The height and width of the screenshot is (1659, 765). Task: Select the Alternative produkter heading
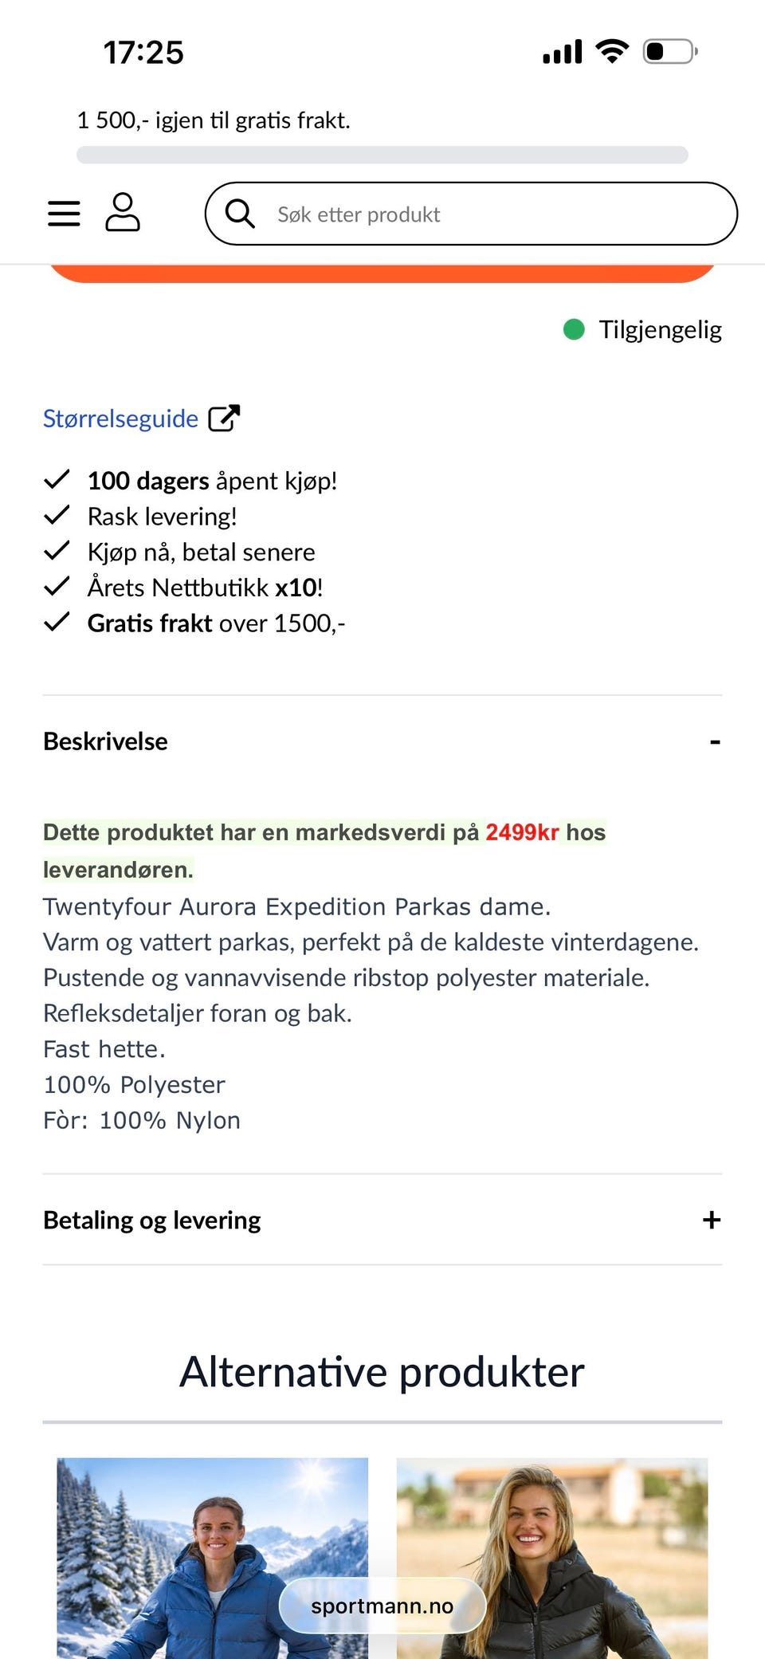click(x=382, y=1371)
